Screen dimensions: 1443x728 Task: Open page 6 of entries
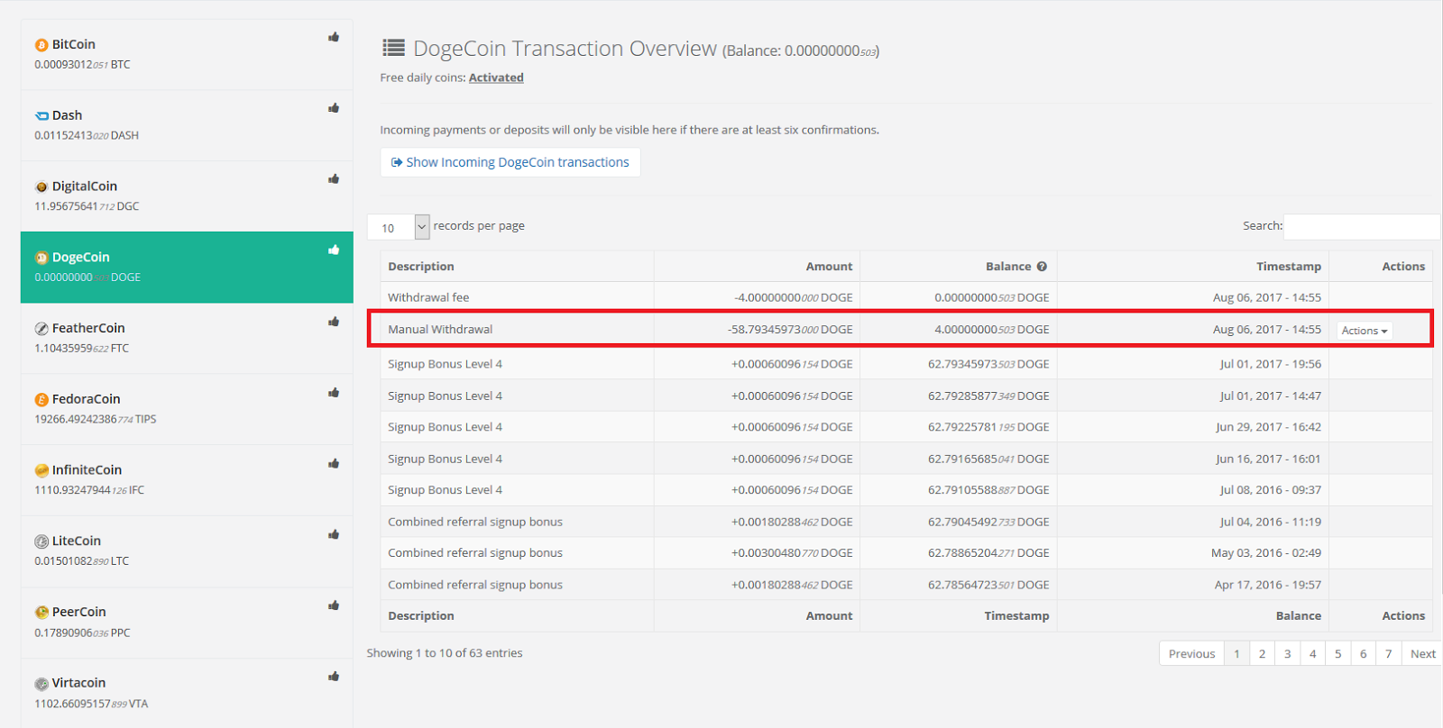1363,654
